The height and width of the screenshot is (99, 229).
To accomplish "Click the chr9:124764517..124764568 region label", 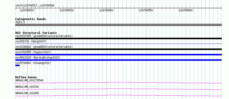I will (x=35, y=6).
